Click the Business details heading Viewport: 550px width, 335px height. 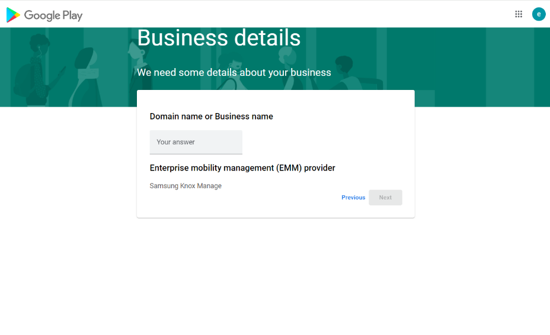(x=219, y=38)
